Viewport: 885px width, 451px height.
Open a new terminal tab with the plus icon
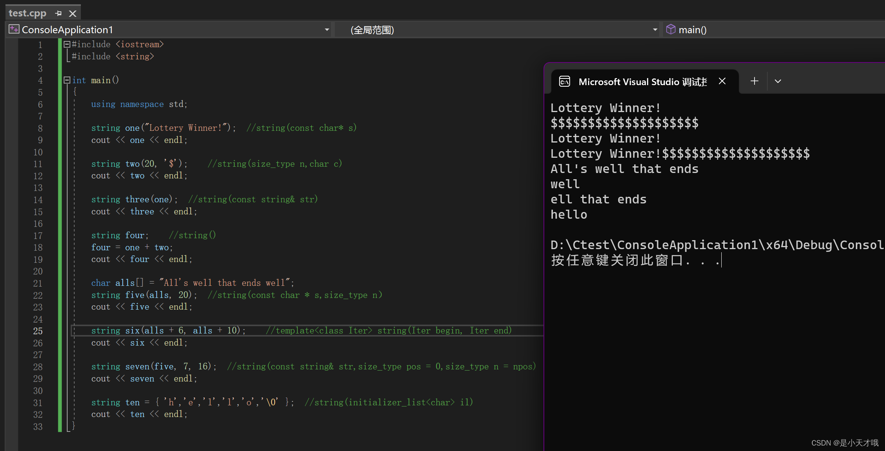pyautogui.click(x=754, y=81)
